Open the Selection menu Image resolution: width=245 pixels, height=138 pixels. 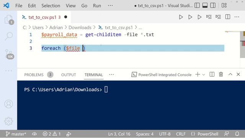point(51,6)
